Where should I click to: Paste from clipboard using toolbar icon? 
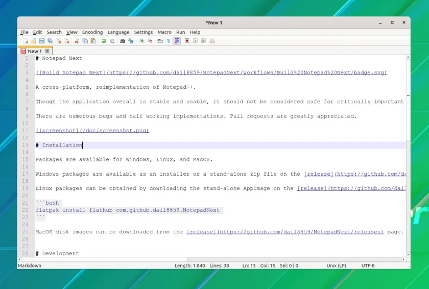(x=93, y=41)
